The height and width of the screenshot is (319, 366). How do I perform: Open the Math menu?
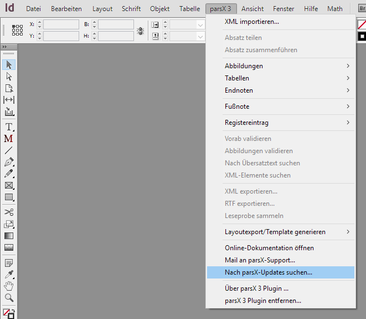335,9
